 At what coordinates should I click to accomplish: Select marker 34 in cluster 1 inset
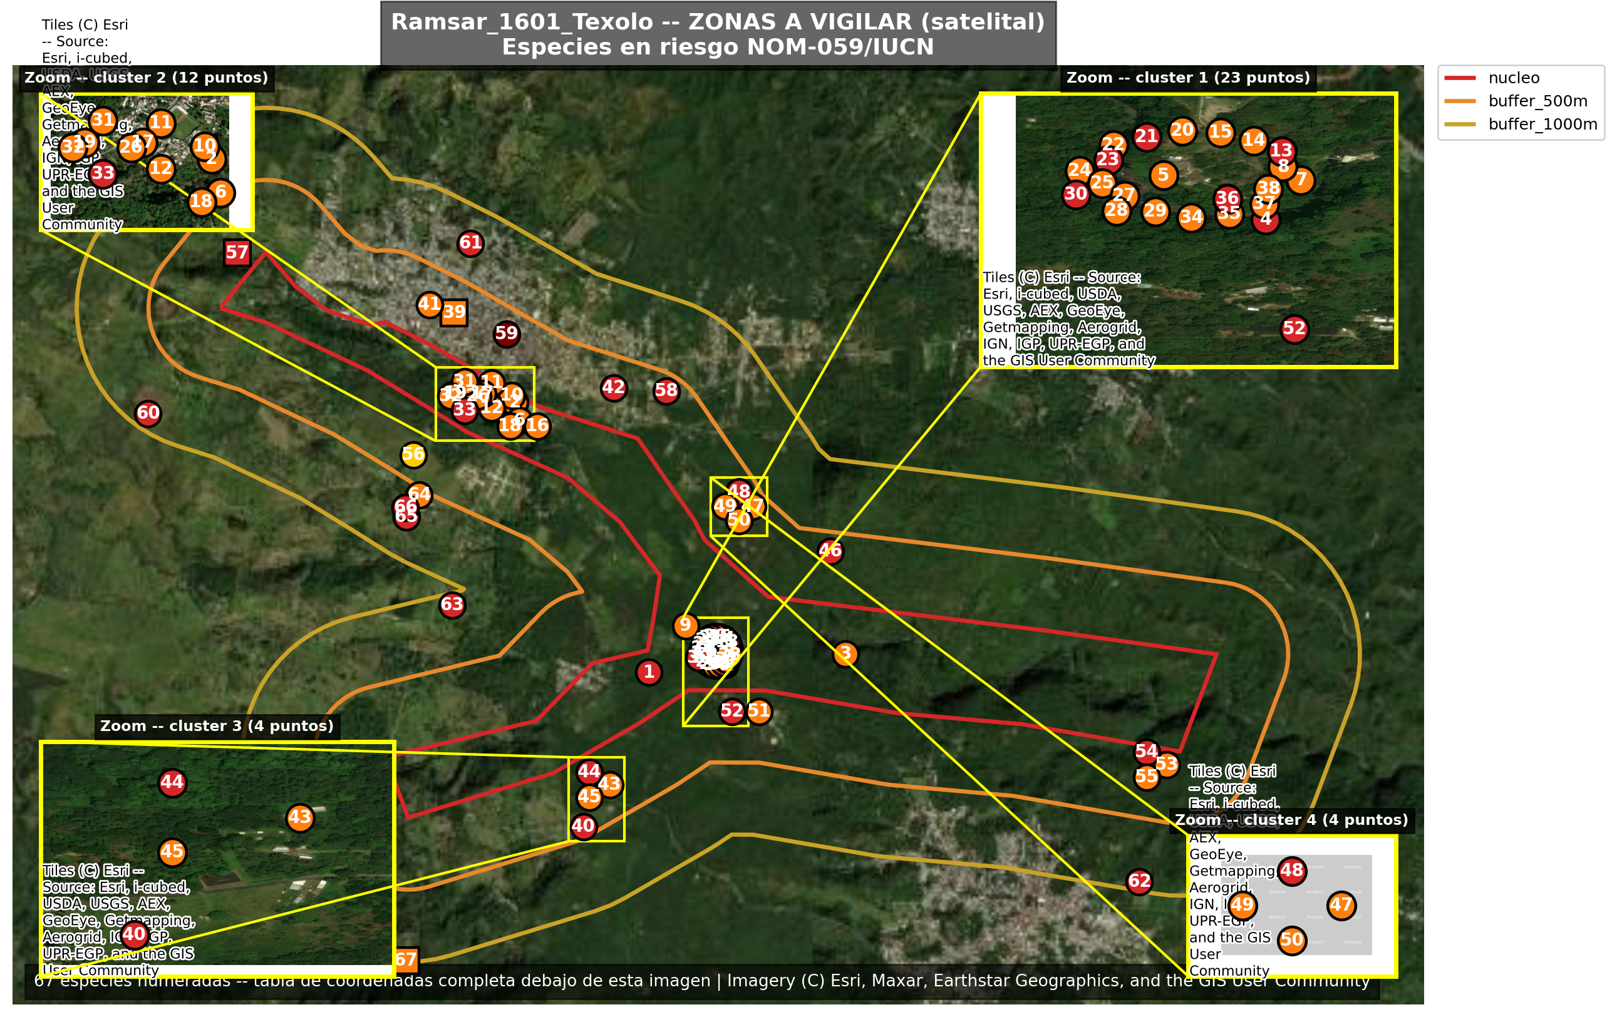pyautogui.click(x=1191, y=218)
